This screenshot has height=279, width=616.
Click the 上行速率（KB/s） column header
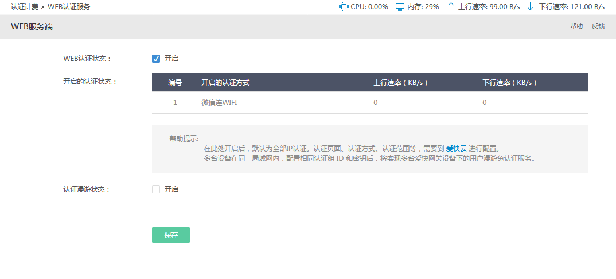400,83
